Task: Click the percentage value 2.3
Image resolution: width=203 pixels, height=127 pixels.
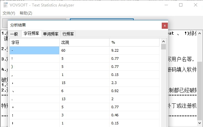Action: [x=114, y=83]
